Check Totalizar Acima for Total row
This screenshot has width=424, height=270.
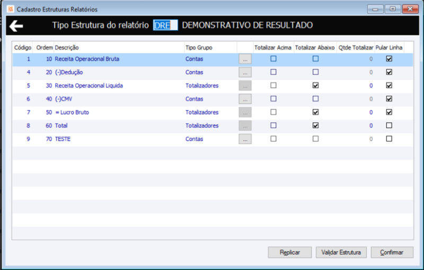(x=273, y=125)
